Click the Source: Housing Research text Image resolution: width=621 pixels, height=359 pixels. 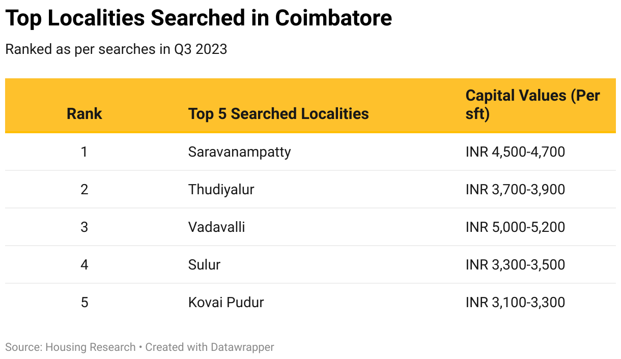tap(70, 347)
